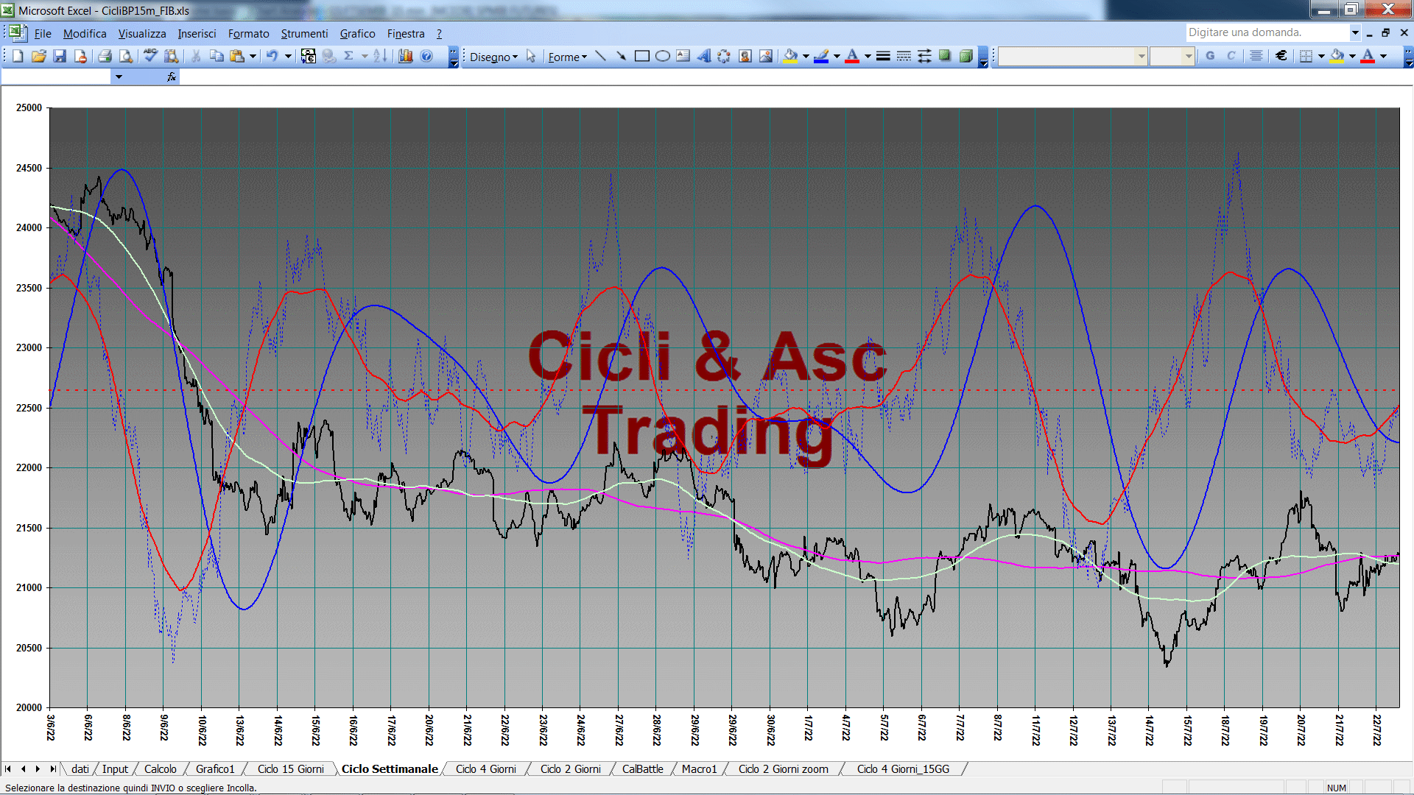Viewport: 1414px width, 795px height.
Task: Insert a diagram or organization chart
Action: (x=725, y=56)
